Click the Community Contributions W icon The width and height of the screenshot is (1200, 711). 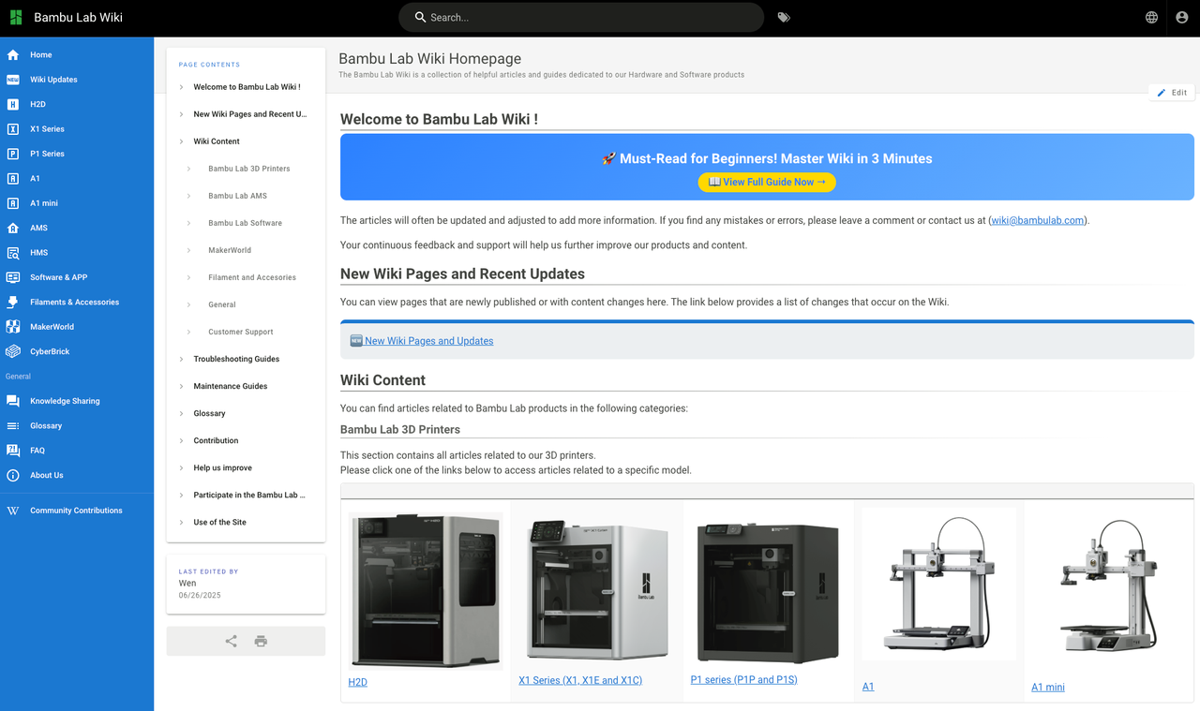coord(13,511)
